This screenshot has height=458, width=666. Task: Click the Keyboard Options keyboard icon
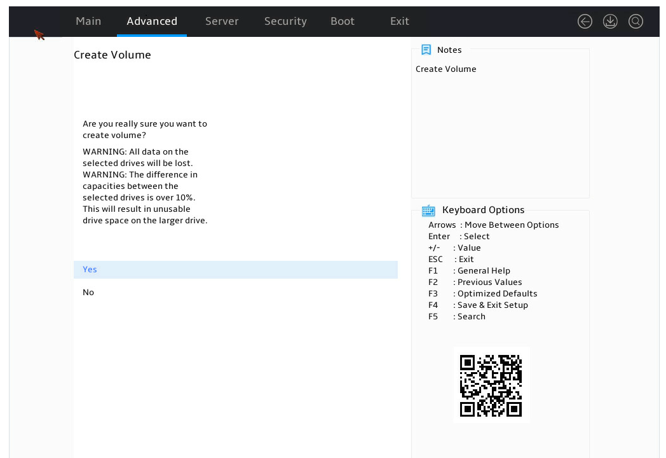(428, 210)
